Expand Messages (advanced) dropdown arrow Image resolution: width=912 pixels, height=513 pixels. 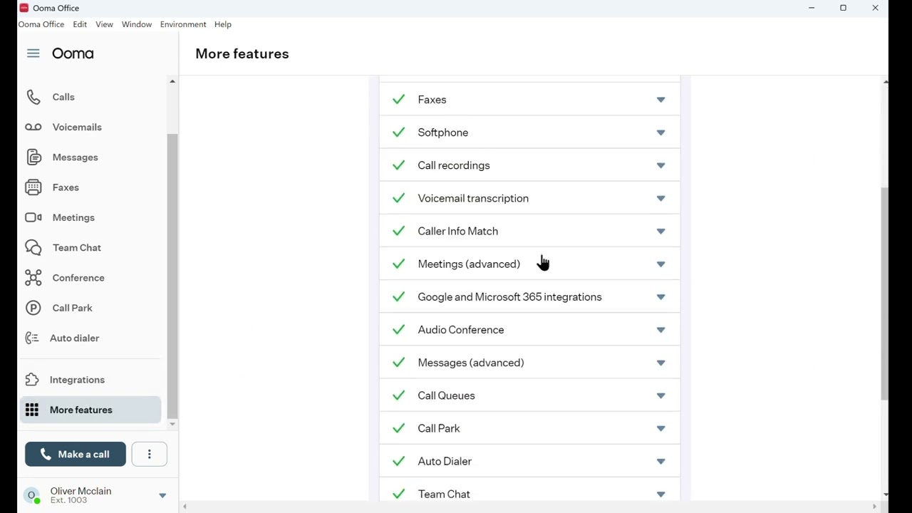pos(660,363)
